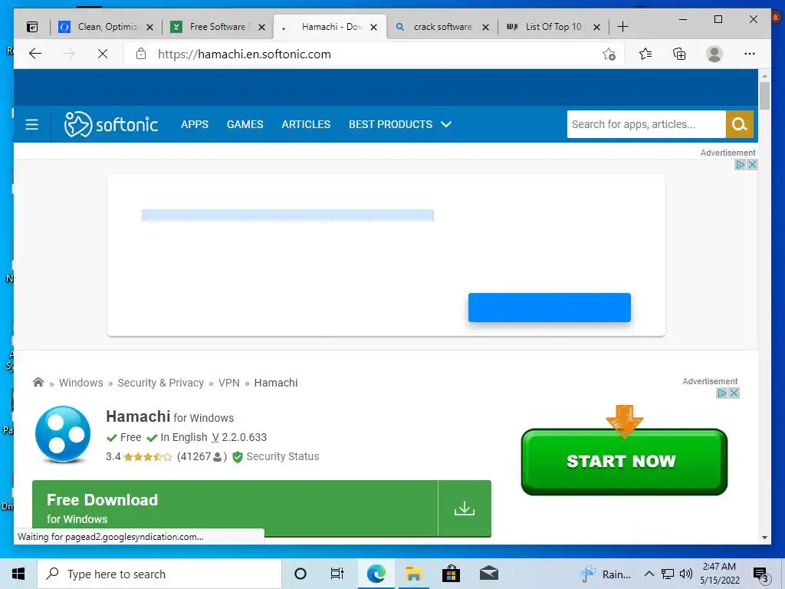The height and width of the screenshot is (589, 785).
Task: Open the ARTICLES menu item
Action: [306, 124]
